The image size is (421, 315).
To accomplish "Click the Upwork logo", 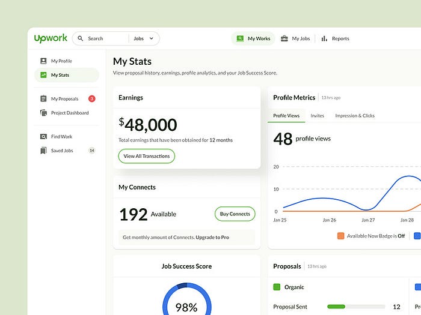I will tap(51, 38).
